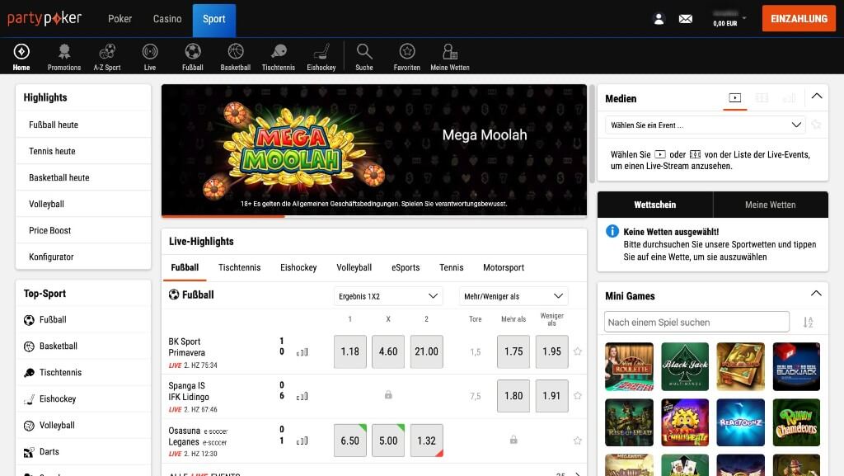The width and height of the screenshot is (844, 476).
Task: Open the Eishockey icon in the top navigation
Action: click(321, 52)
